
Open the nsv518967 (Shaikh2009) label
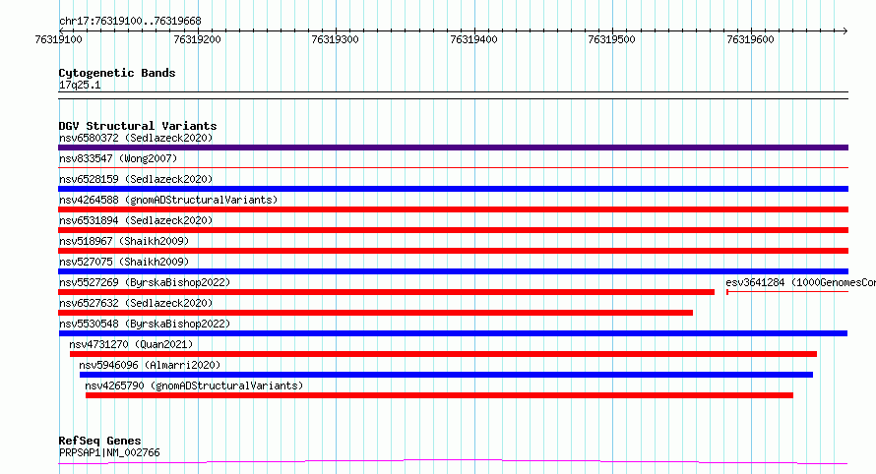124,241
